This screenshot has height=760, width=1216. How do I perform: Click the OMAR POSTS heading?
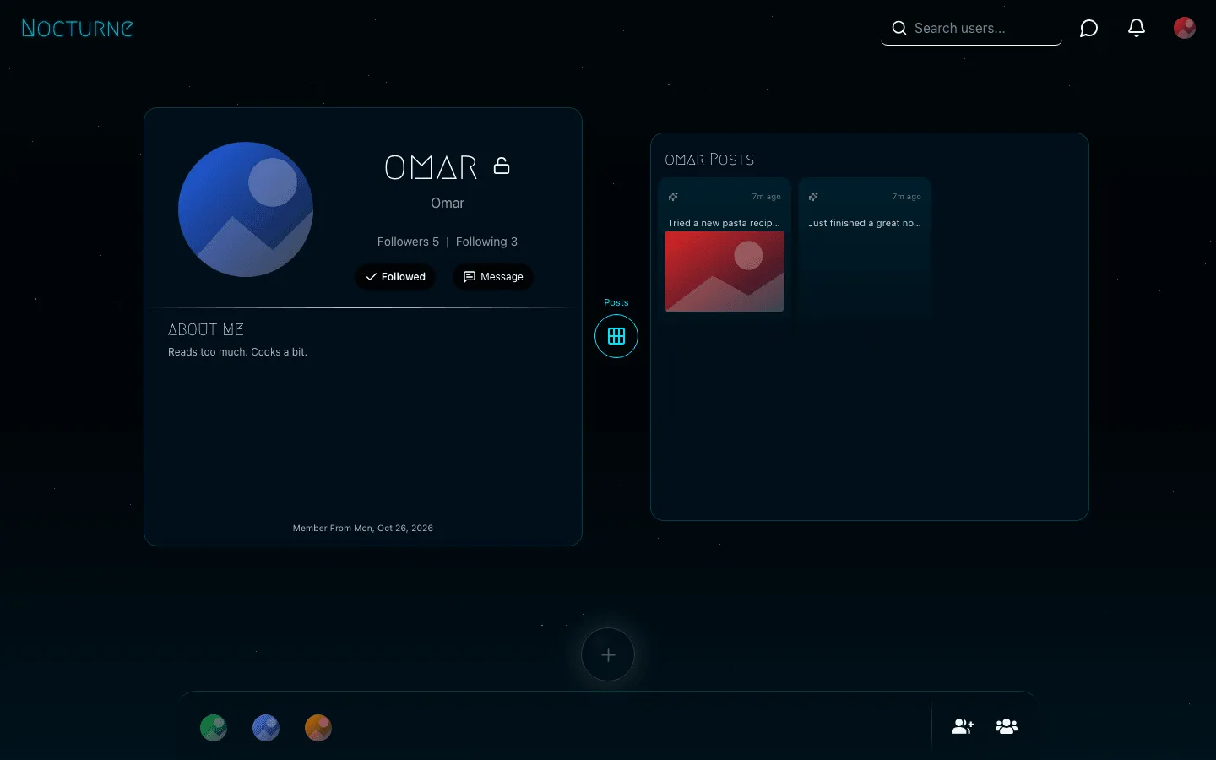(709, 160)
